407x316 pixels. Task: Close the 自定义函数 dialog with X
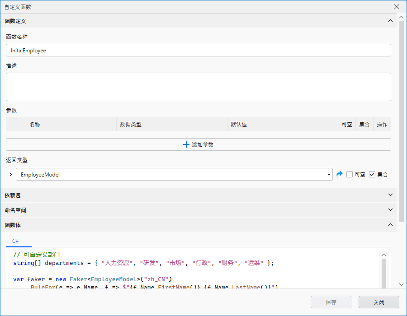pos(397,7)
